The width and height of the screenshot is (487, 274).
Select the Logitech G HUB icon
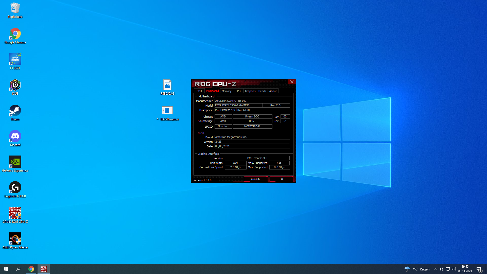tap(15, 190)
